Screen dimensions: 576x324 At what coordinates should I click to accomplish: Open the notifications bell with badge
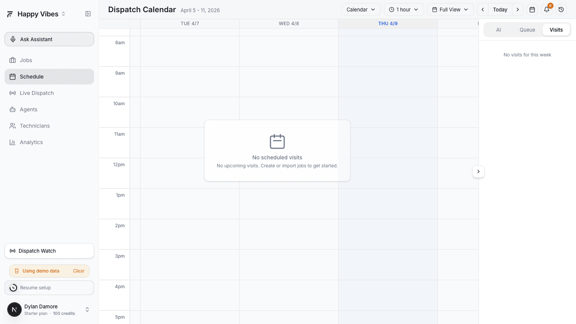click(x=547, y=9)
